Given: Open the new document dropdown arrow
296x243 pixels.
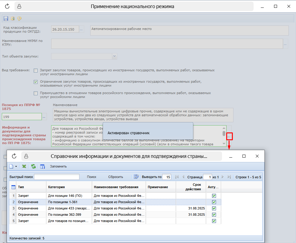Looking at the screenshot, I should tap(16, 166).
